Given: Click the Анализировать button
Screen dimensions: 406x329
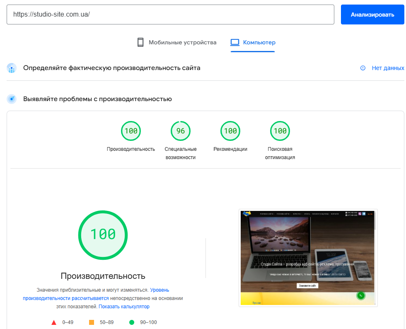Looking at the screenshot, I should tap(372, 15).
